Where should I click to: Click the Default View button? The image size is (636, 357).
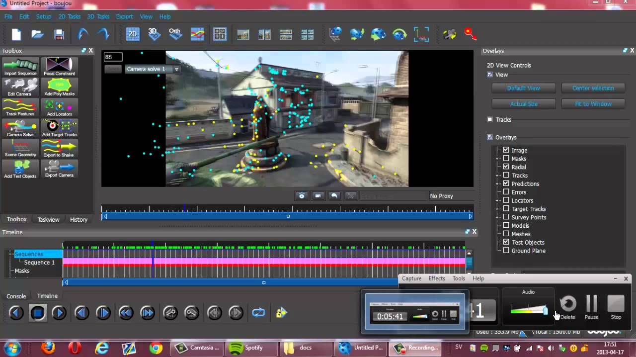(x=523, y=88)
